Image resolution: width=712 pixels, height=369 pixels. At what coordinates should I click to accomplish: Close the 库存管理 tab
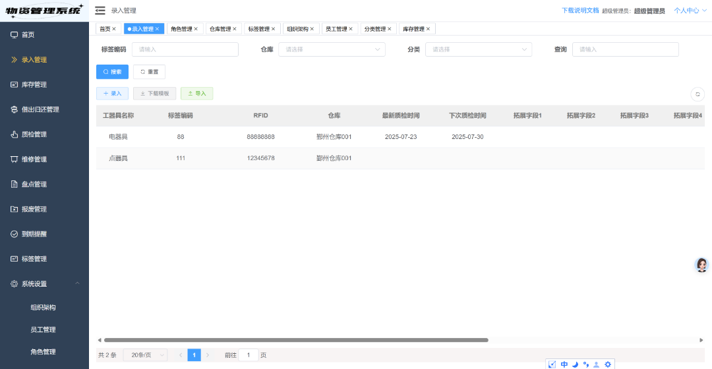(x=428, y=29)
